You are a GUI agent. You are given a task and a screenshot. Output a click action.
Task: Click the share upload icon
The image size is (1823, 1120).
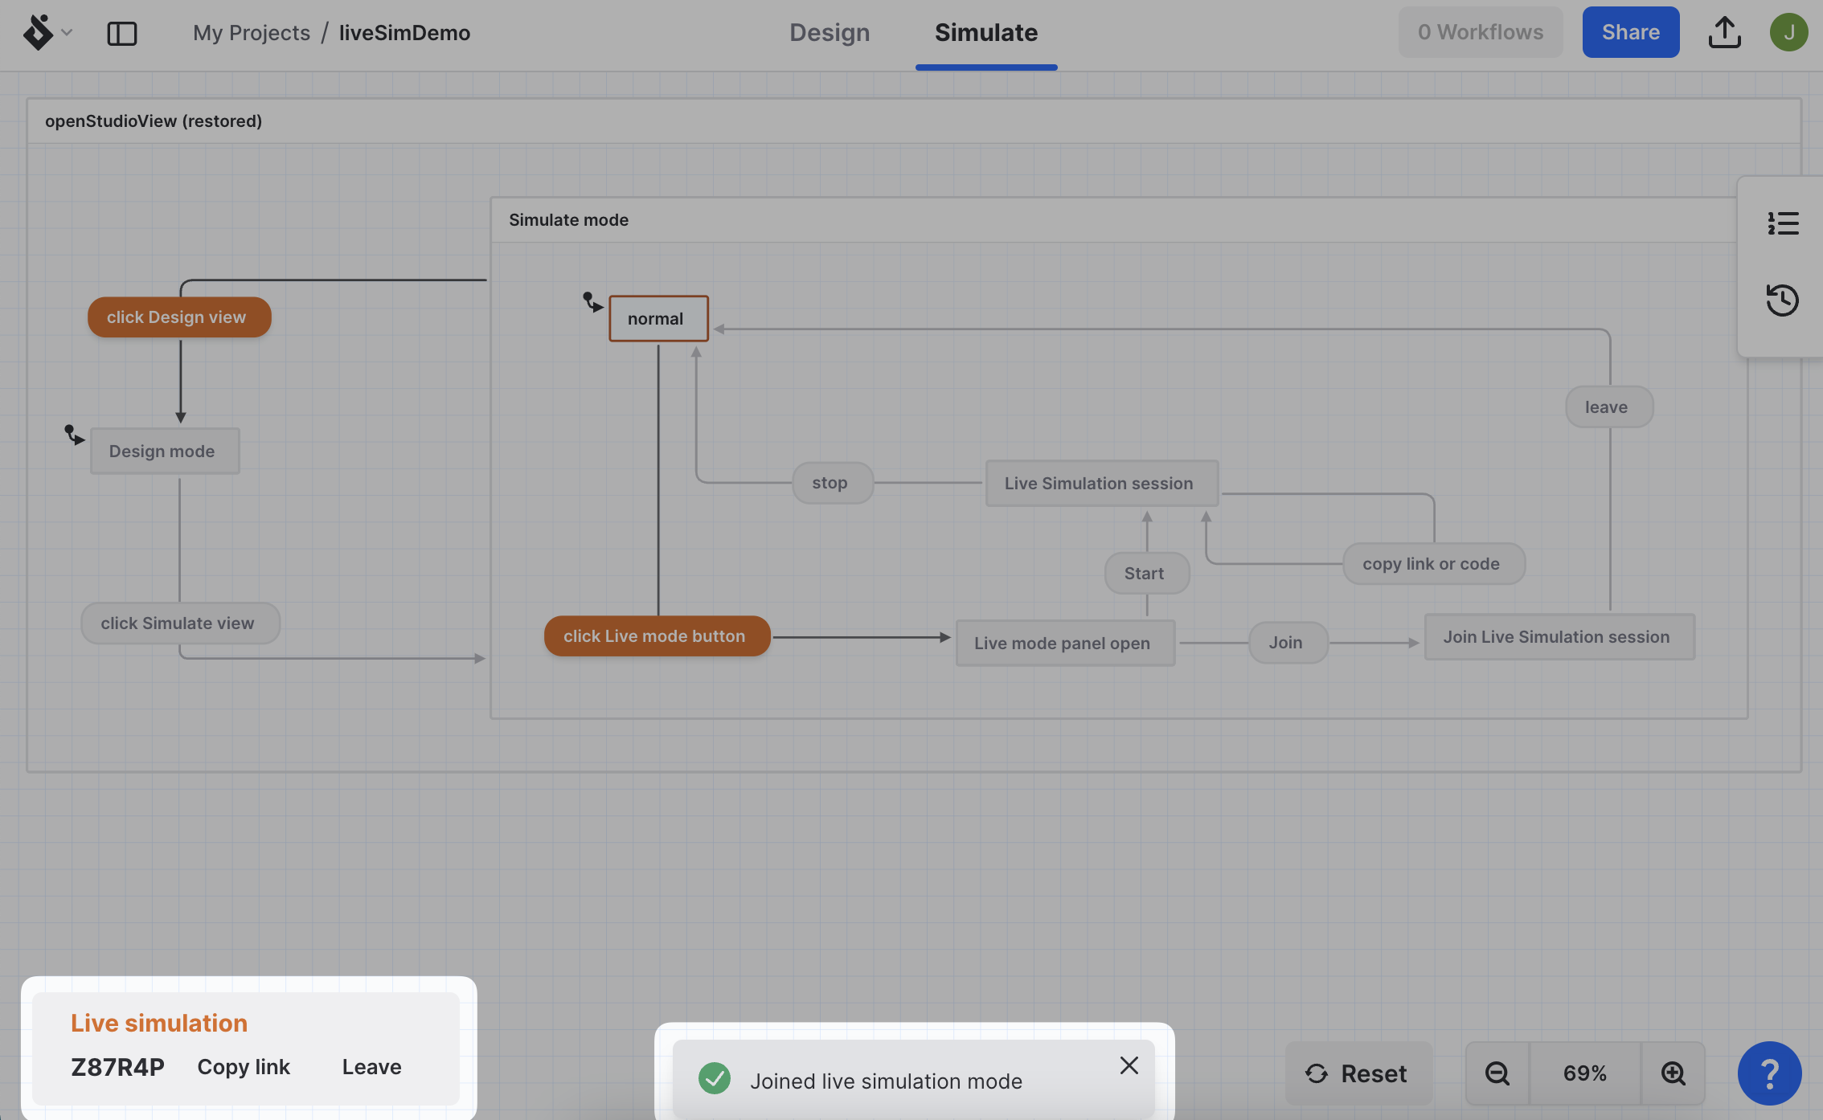coord(1724,31)
